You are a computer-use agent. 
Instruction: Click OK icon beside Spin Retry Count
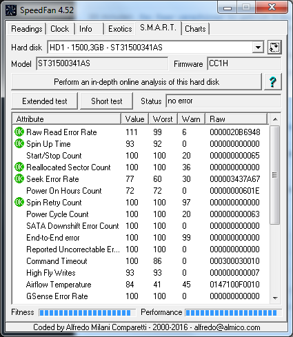point(19,202)
